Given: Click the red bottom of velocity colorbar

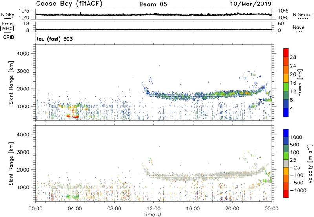Looking at the screenshot, I should pyautogui.click(x=286, y=194).
